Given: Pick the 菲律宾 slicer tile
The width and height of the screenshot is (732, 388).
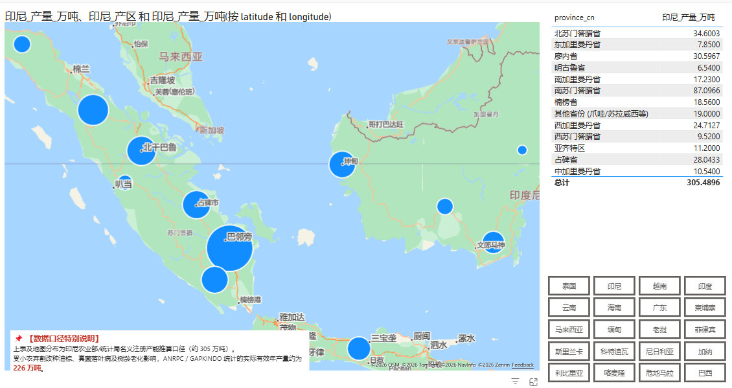Looking at the screenshot, I should [x=705, y=329].
